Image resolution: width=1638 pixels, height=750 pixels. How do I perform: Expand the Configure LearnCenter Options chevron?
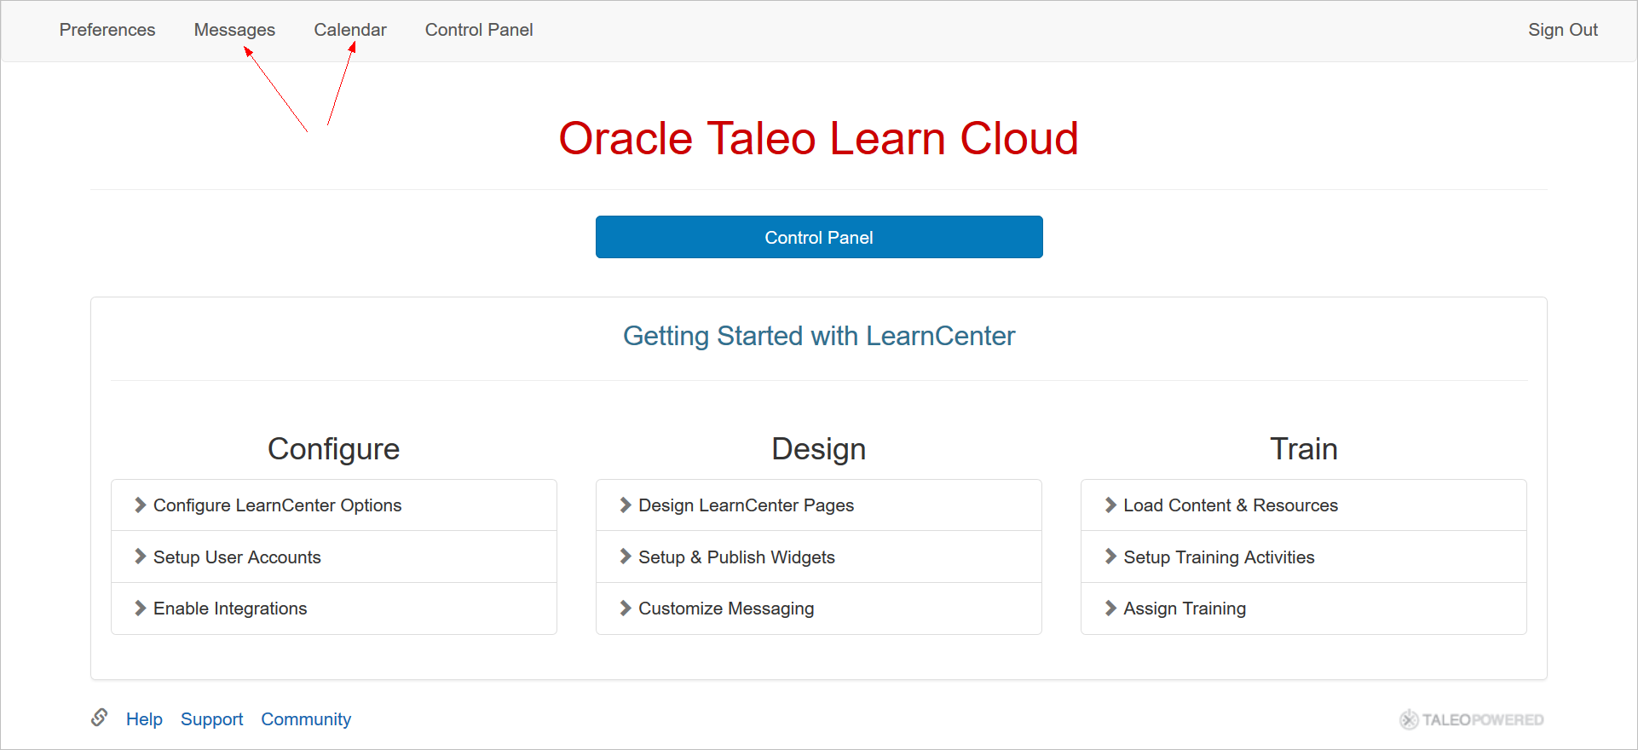click(141, 505)
